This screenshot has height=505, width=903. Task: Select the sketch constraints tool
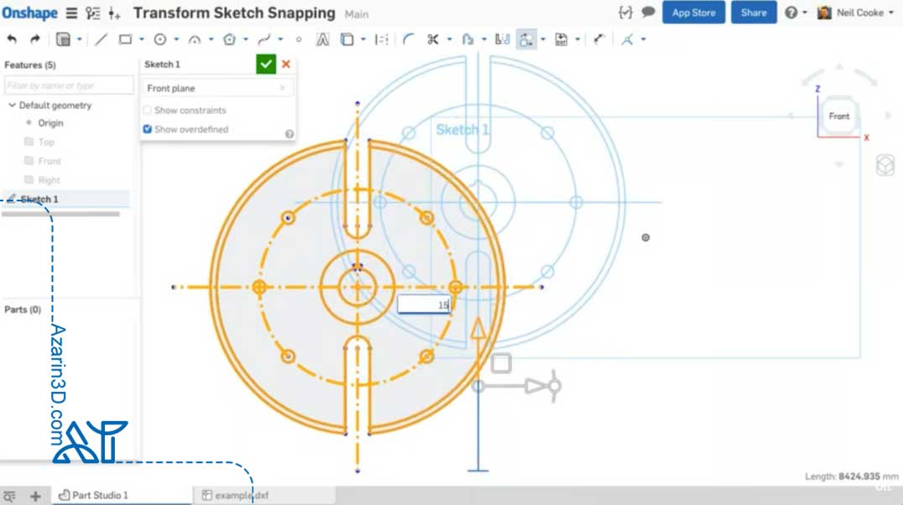pos(627,39)
